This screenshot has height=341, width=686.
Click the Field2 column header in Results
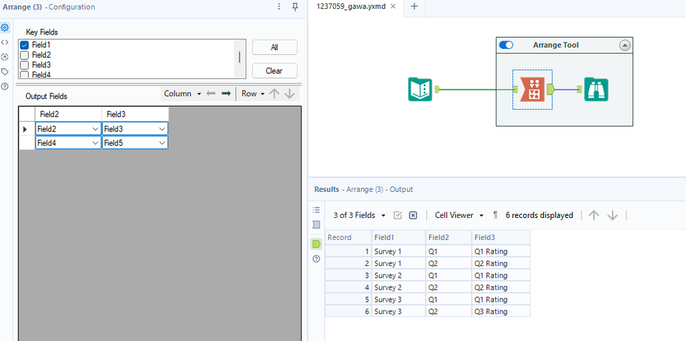coord(449,237)
